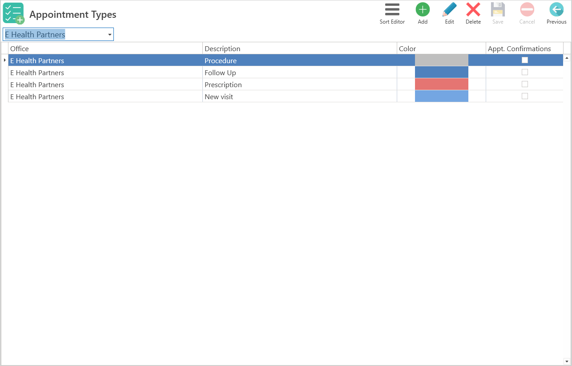Click the scrollbar down arrow
The width and height of the screenshot is (572, 366).
click(x=567, y=361)
